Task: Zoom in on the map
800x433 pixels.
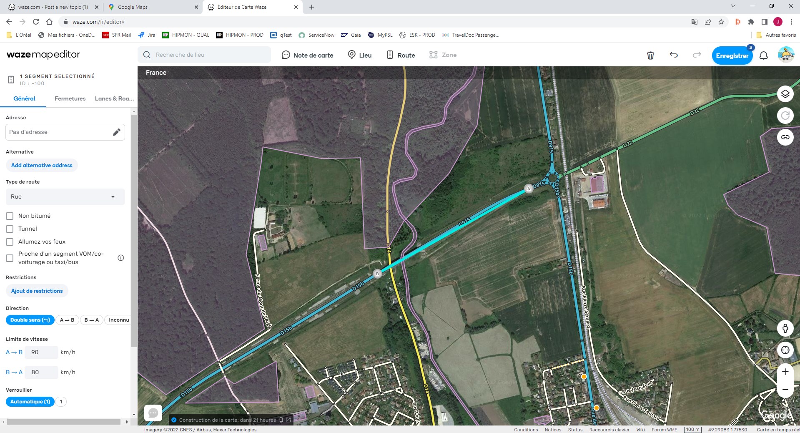Action: pyautogui.click(x=785, y=372)
